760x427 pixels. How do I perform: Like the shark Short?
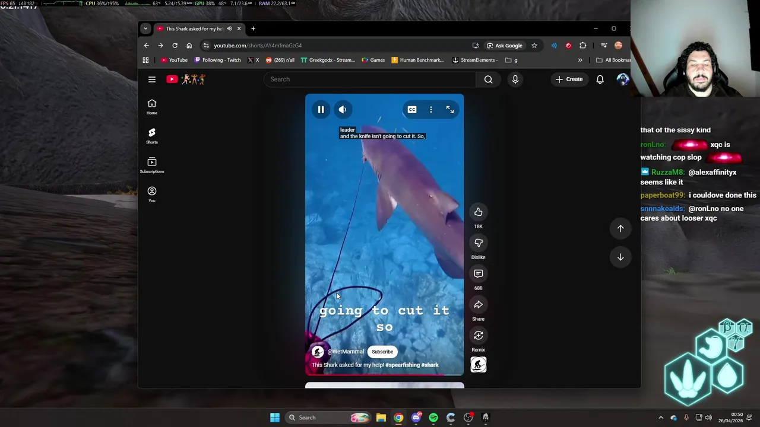478,212
